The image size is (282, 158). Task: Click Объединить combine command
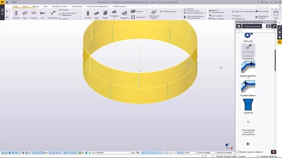pyautogui.click(x=238, y=18)
